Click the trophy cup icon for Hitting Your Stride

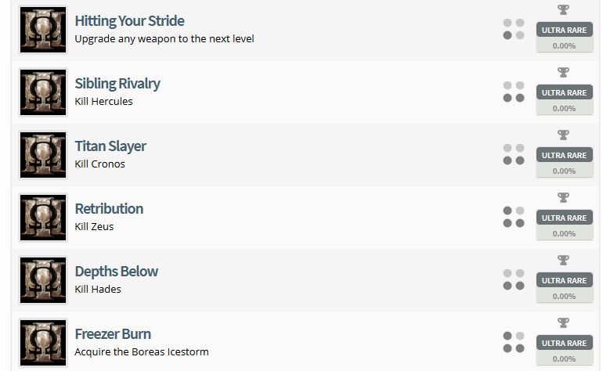coord(564,10)
